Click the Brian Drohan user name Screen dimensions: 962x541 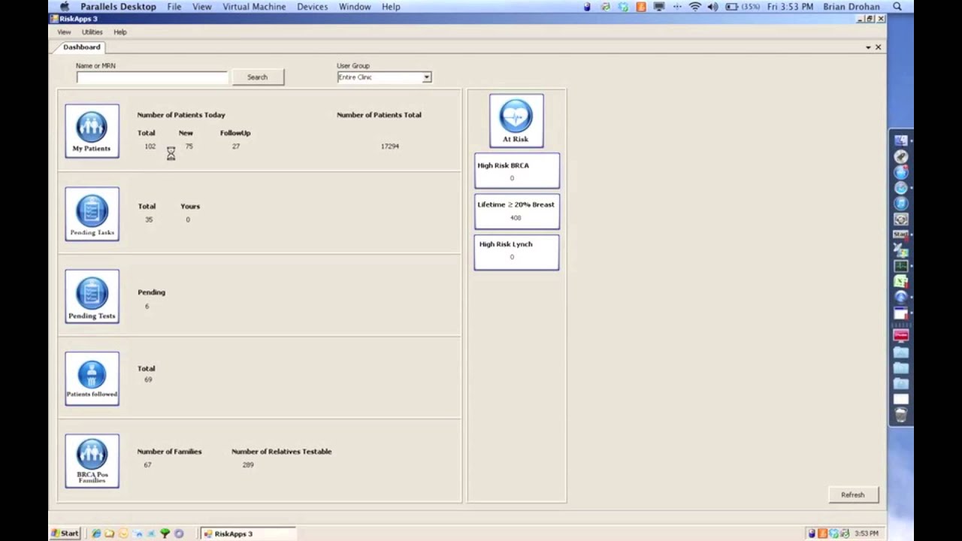point(852,7)
